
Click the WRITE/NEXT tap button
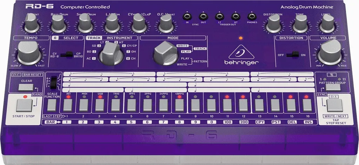pos(335,105)
